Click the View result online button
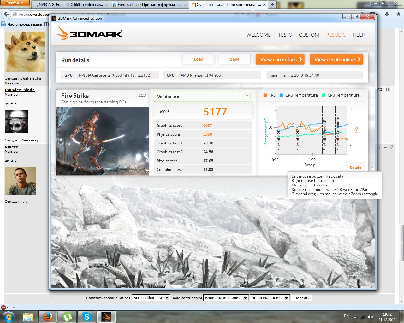Image resolution: width=404 pixels, height=323 pixels. click(336, 59)
